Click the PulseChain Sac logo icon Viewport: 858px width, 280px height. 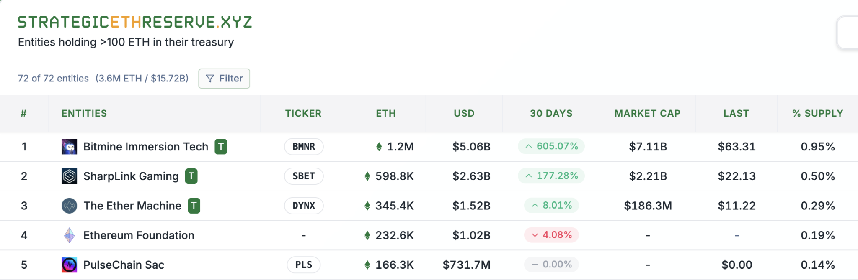(70, 265)
